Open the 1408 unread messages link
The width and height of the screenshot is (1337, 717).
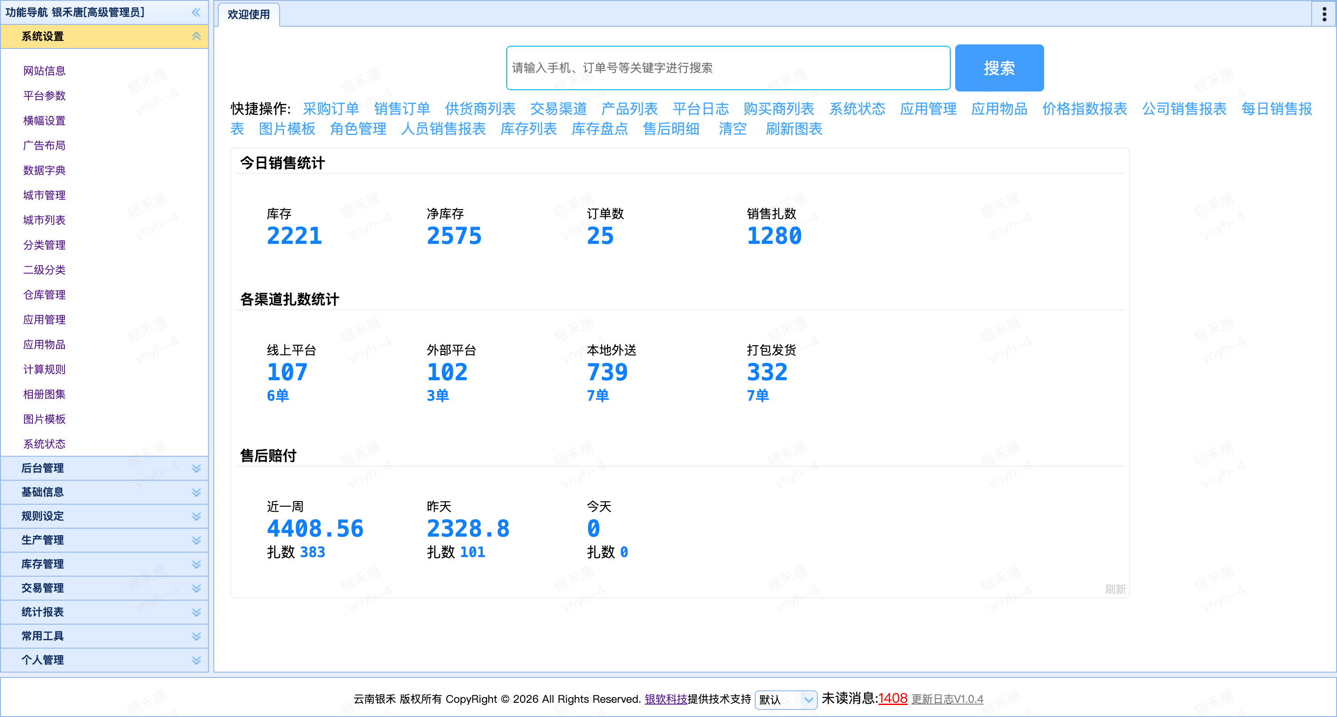coord(893,698)
